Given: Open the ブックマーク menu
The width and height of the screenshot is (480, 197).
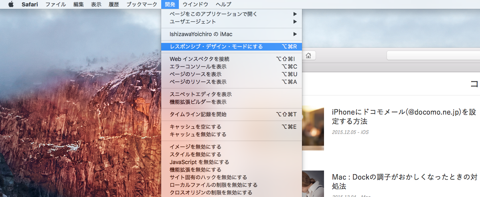Looking at the screenshot, I should coord(142,4).
